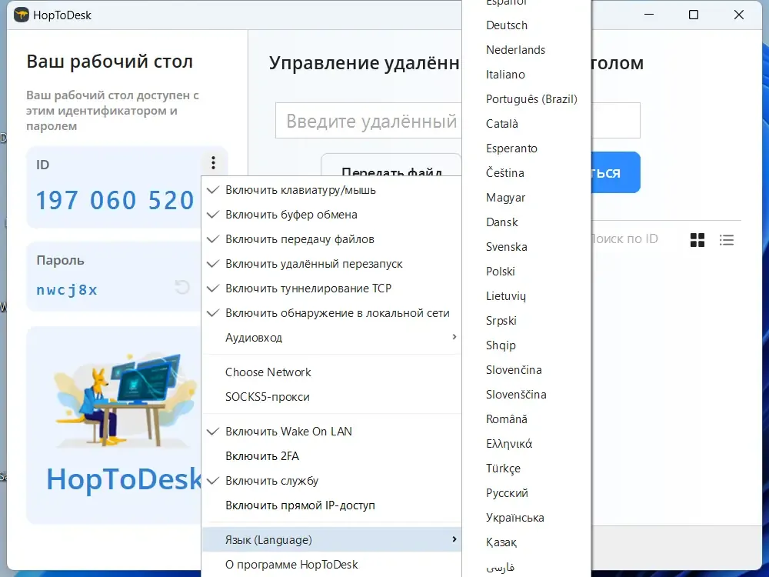Select Қазақ language
The width and height of the screenshot is (769, 577).
(x=527, y=542)
